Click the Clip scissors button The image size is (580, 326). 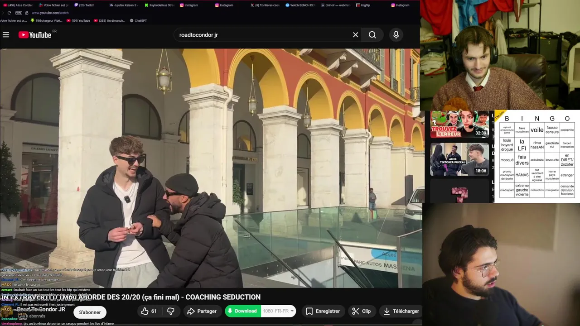(361, 311)
